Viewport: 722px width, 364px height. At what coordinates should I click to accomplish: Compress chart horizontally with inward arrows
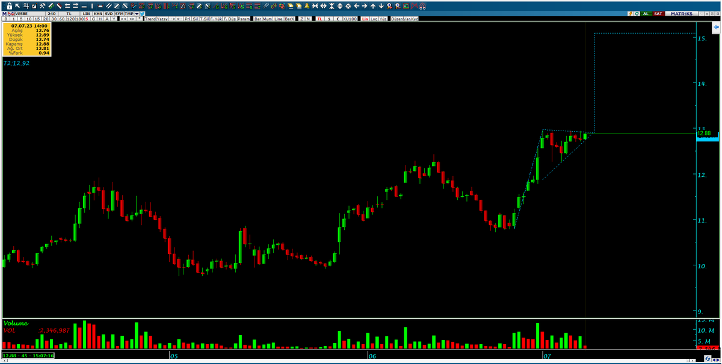pos(315,6)
